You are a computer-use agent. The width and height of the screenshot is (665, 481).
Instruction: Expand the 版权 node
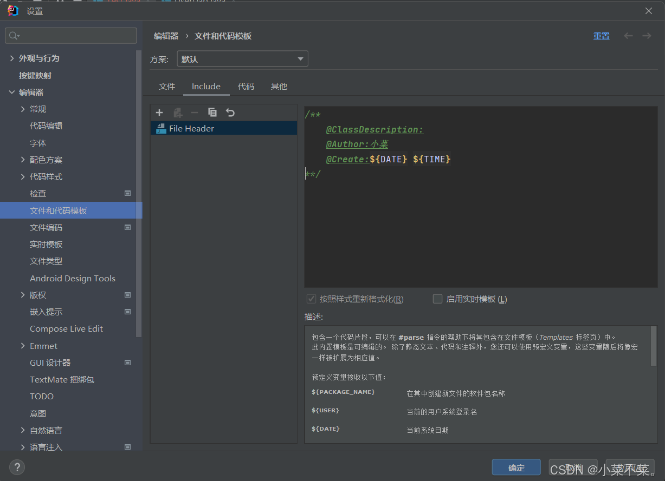click(23, 295)
